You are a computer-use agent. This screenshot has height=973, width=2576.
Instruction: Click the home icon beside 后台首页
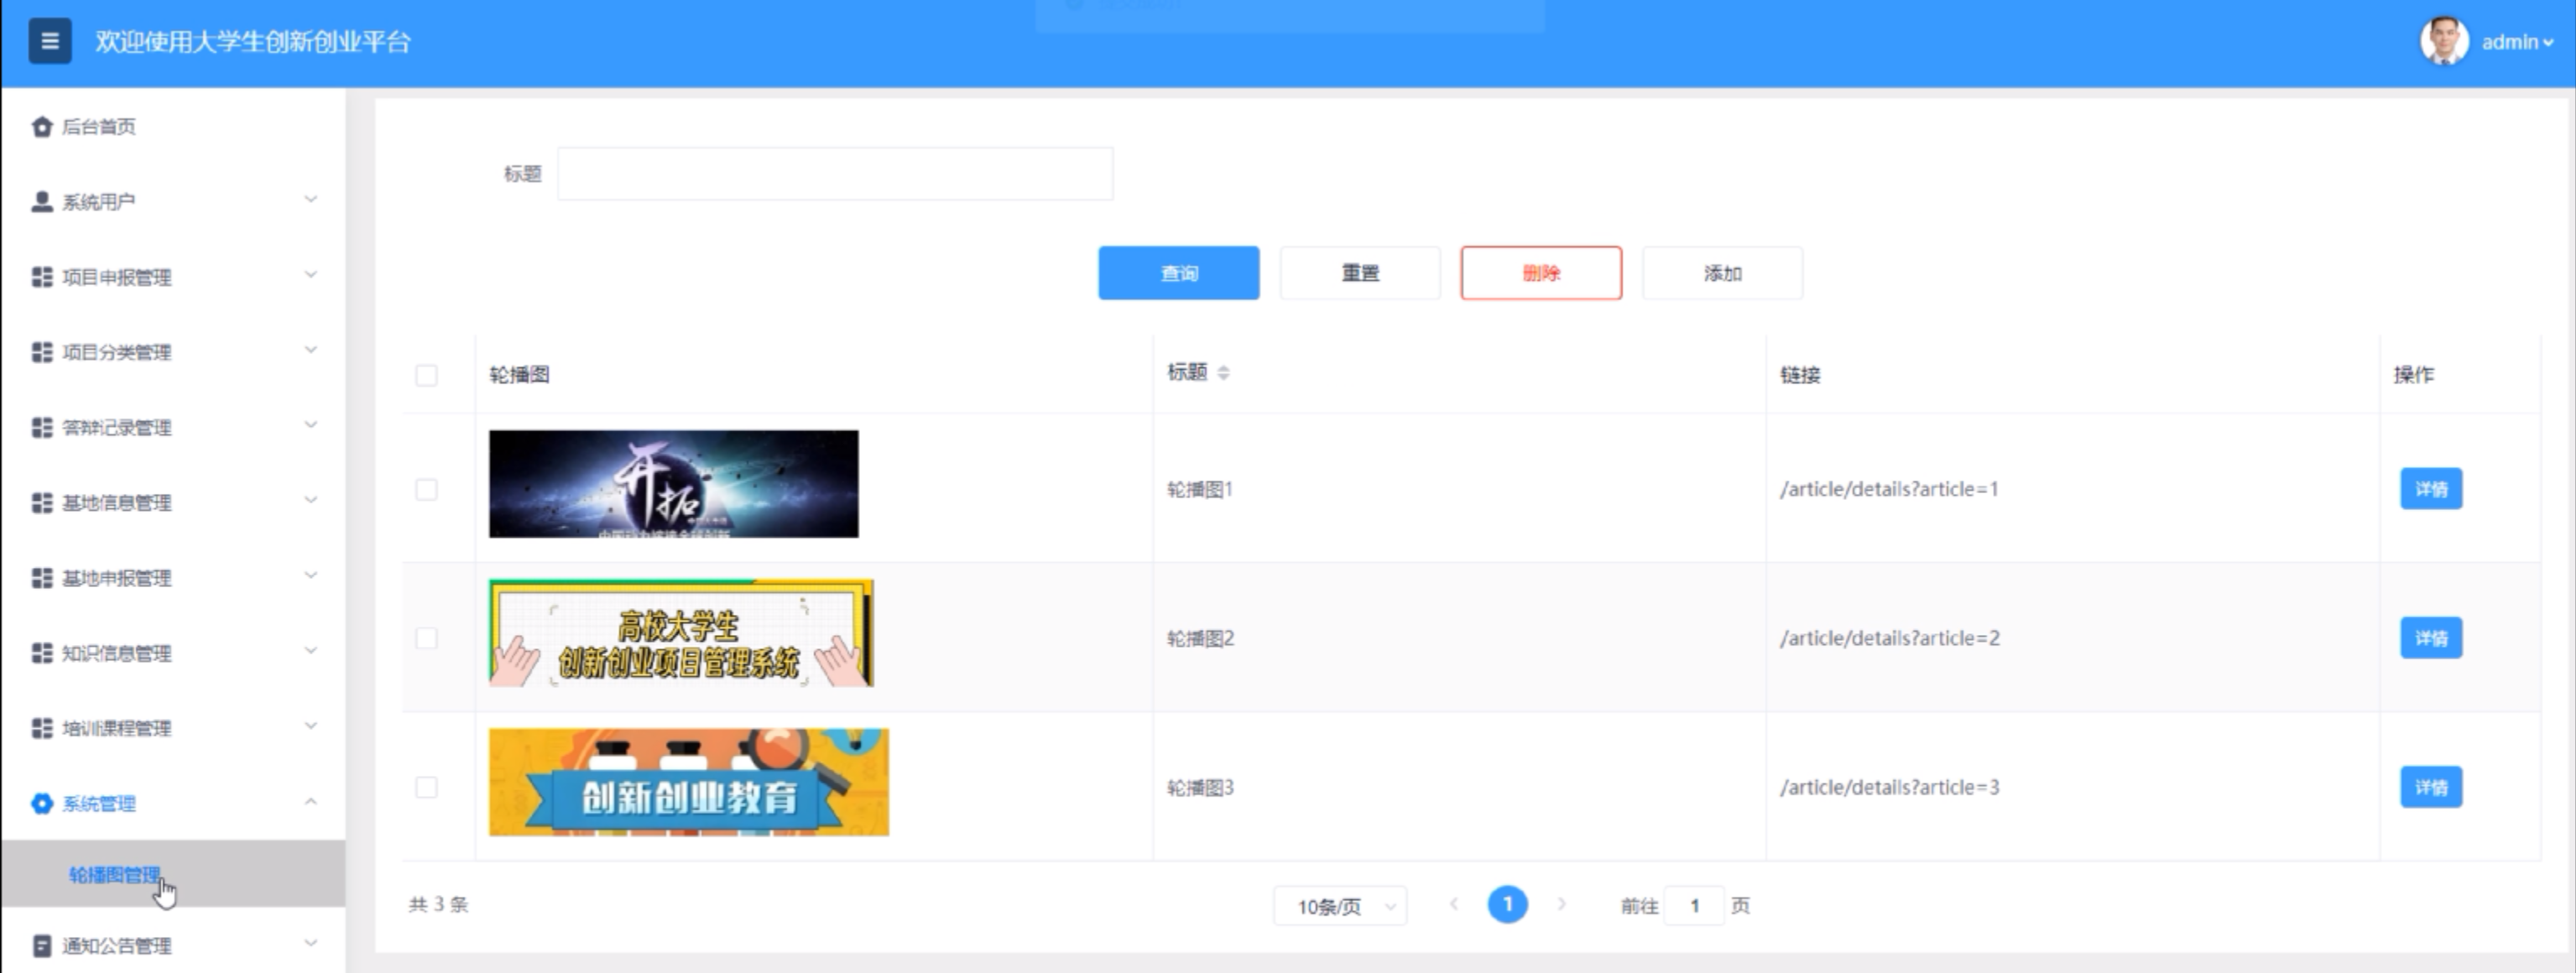tap(41, 127)
